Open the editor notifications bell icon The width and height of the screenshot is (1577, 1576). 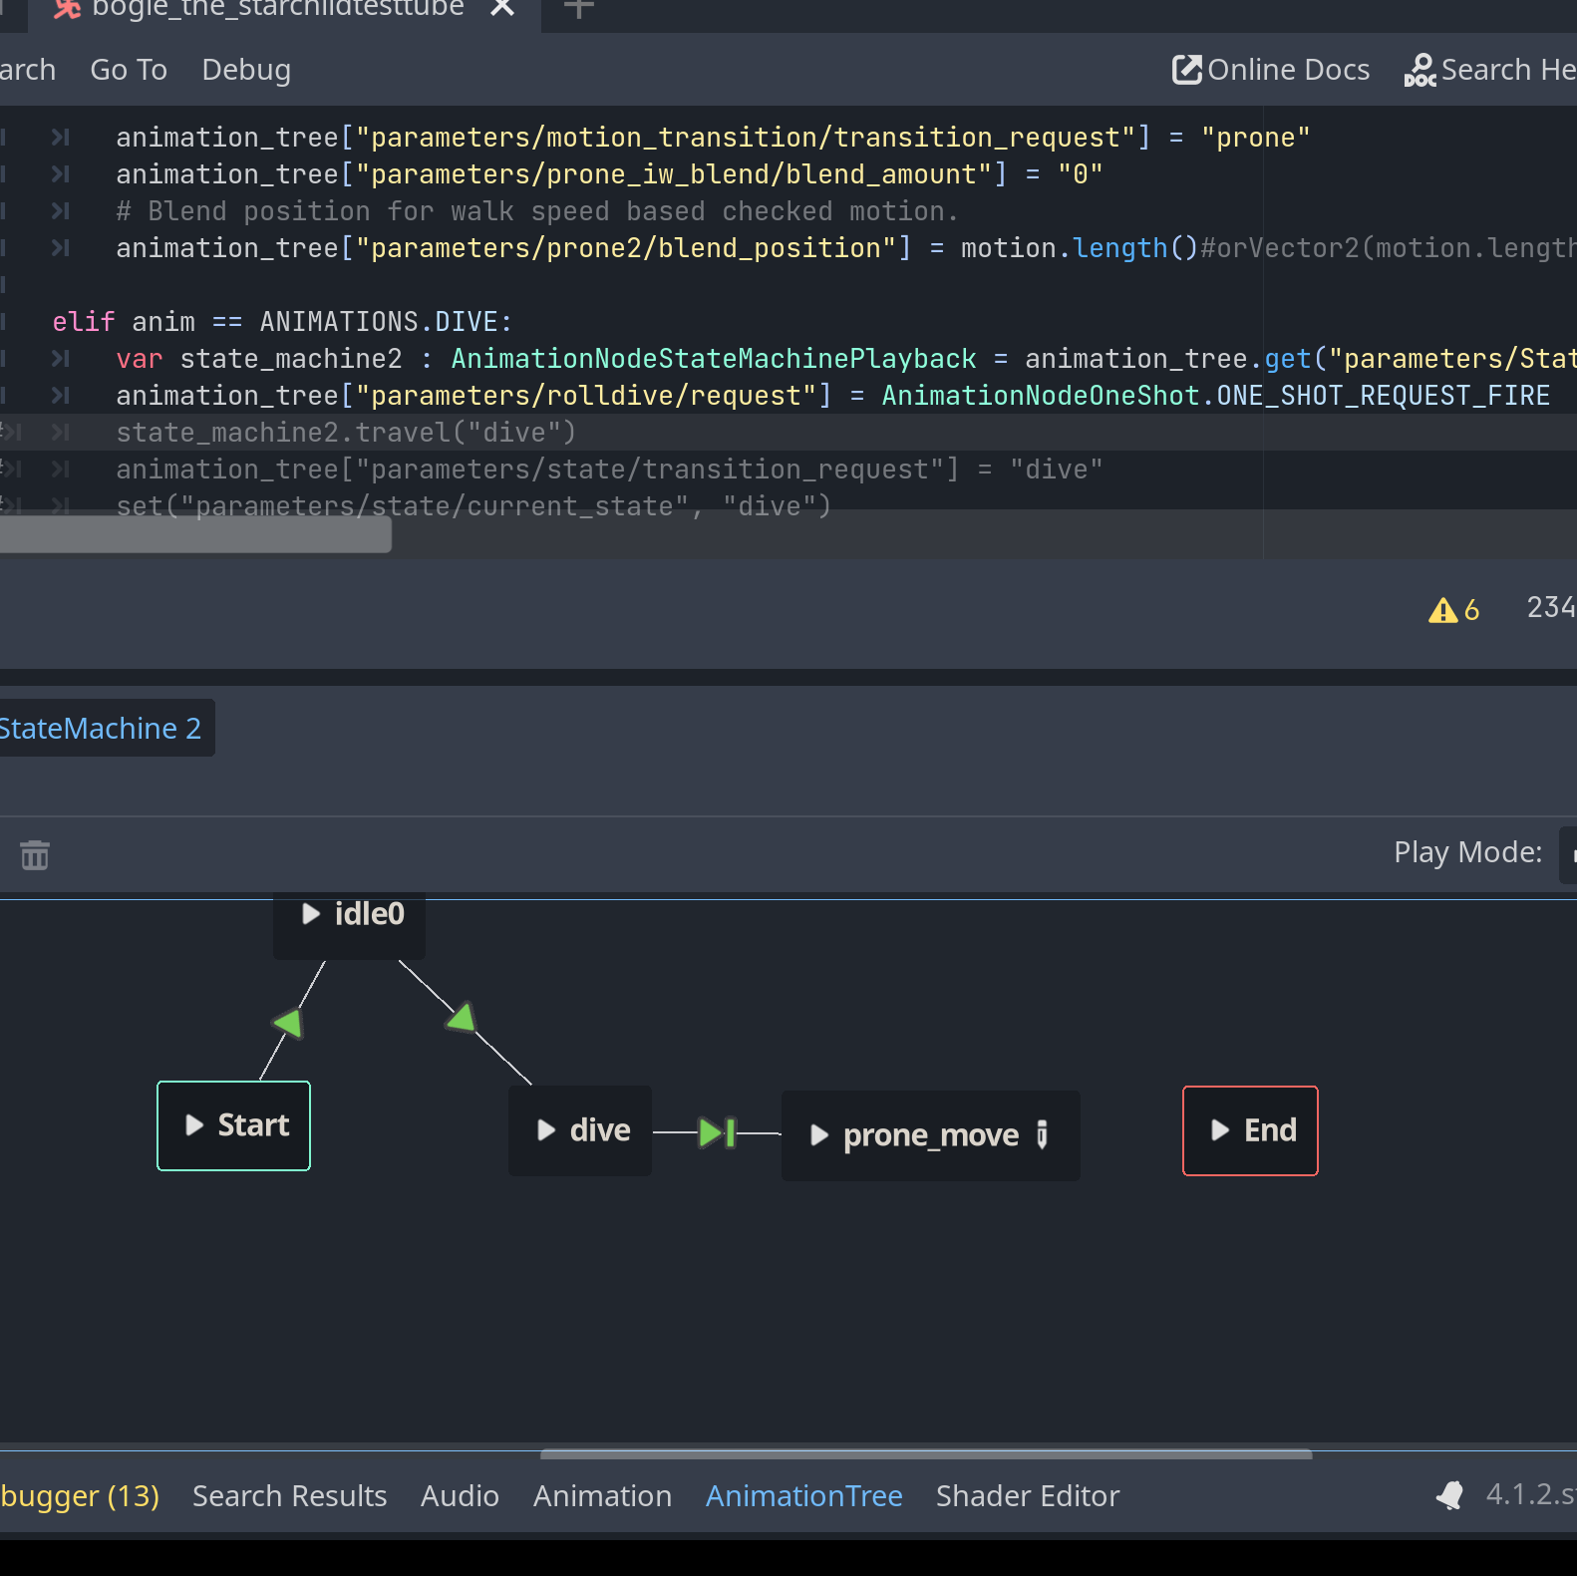[x=1450, y=1495]
